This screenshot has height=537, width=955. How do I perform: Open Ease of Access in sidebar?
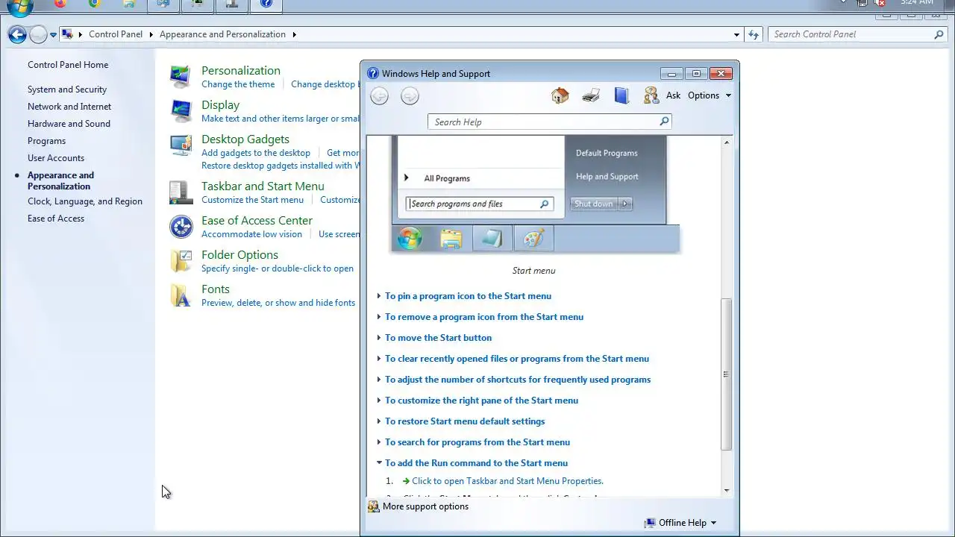(56, 219)
